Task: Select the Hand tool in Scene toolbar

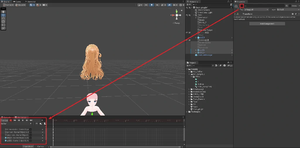Action: (x=3, y=12)
